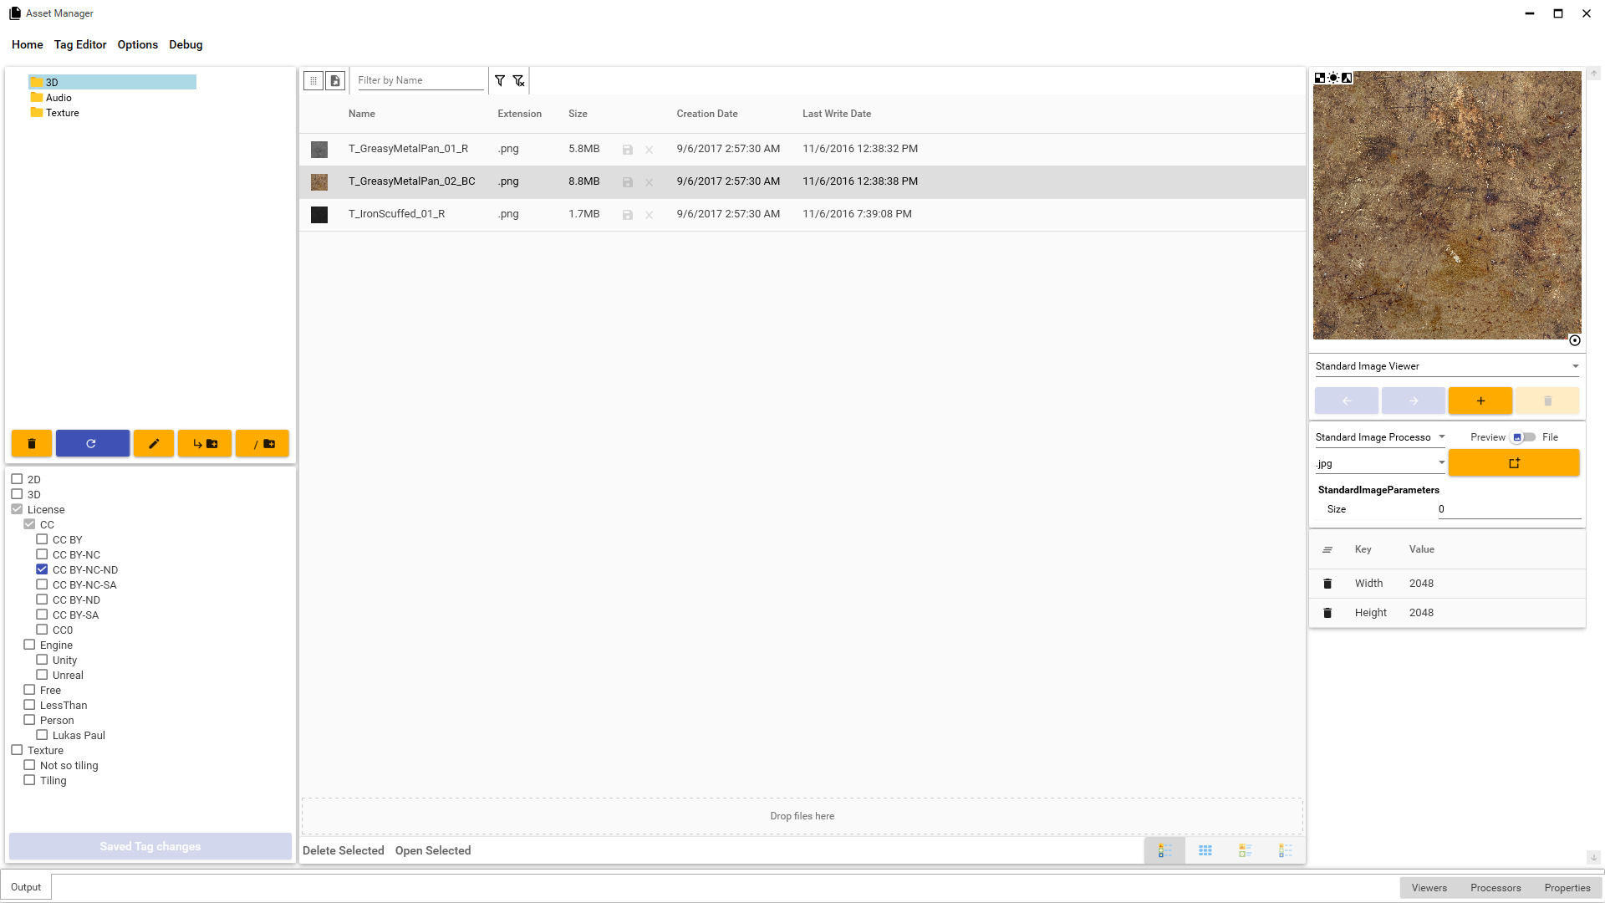Remove T_IronScuffed_01_R with its X icon
This screenshot has width=1605, height=903.
650,215
